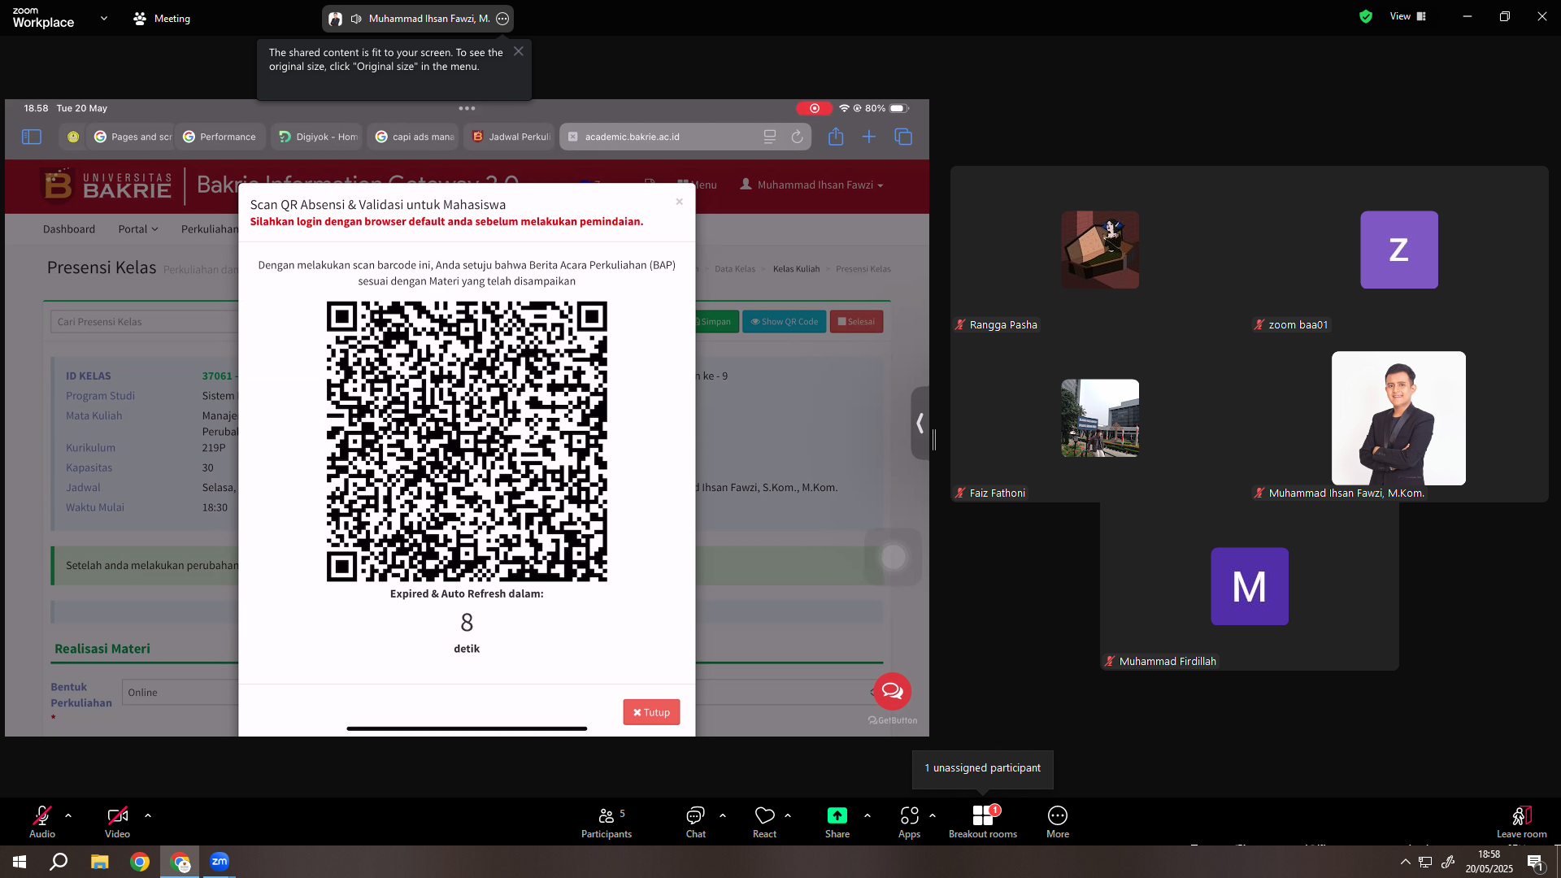
Task: Check the green encryption shield icon
Action: (x=1366, y=16)
